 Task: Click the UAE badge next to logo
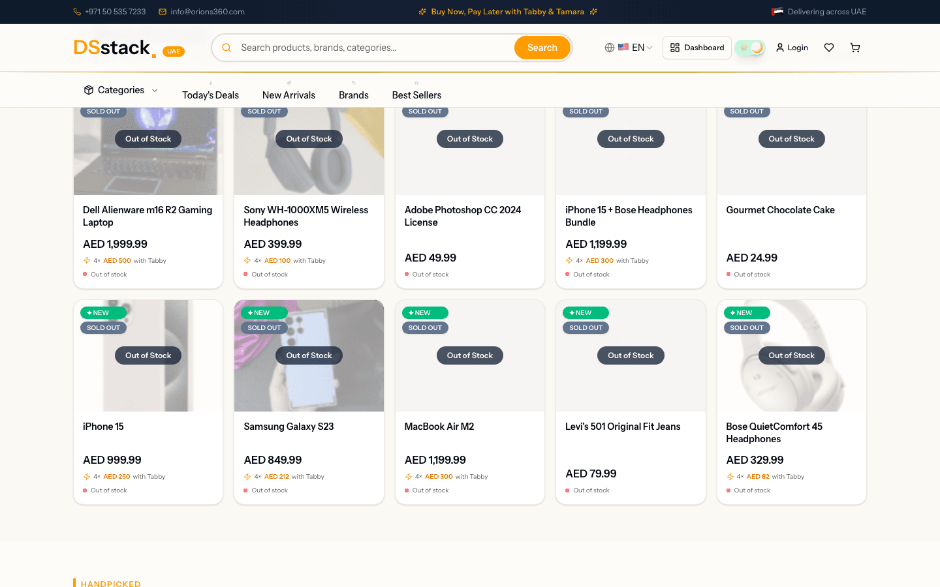click(174, 52)
